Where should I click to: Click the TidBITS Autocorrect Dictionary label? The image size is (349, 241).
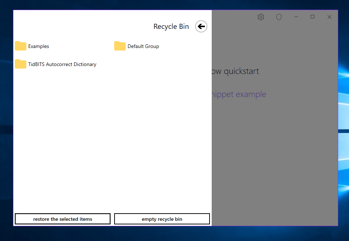point(62,64)
